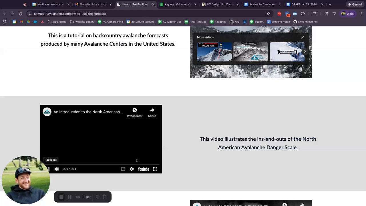Show next videos with right chevron
366x206 pixels.
[x=305, y=52]
